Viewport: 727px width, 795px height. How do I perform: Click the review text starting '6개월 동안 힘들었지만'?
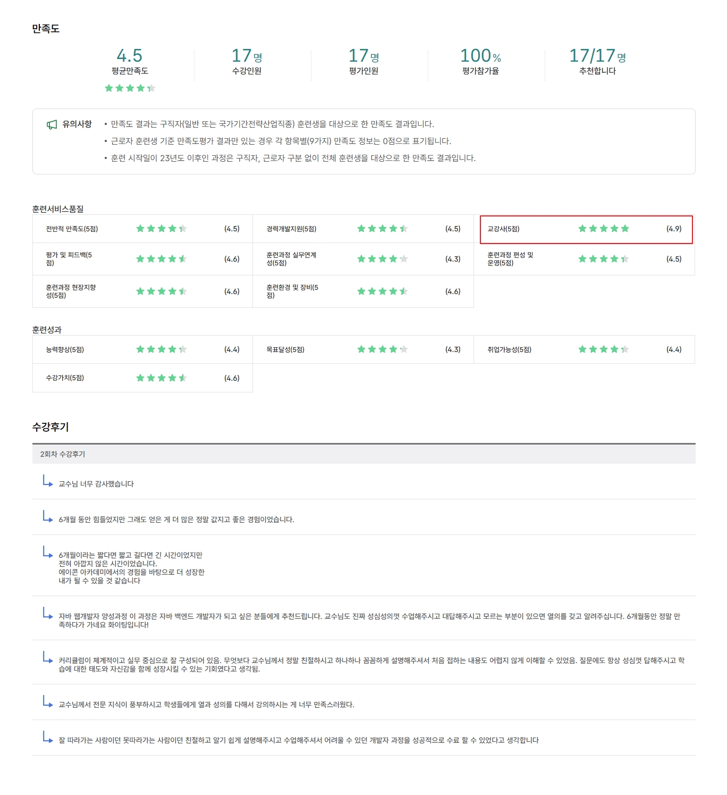pos(176,520)
